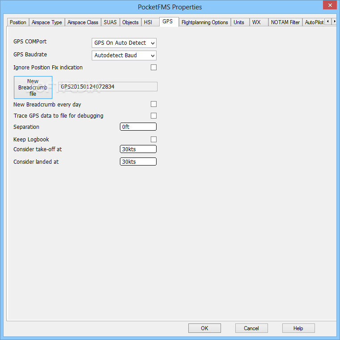Open the Airspace Type tab
The height and width of the screenshot is (340, 340).
[47, 22]
